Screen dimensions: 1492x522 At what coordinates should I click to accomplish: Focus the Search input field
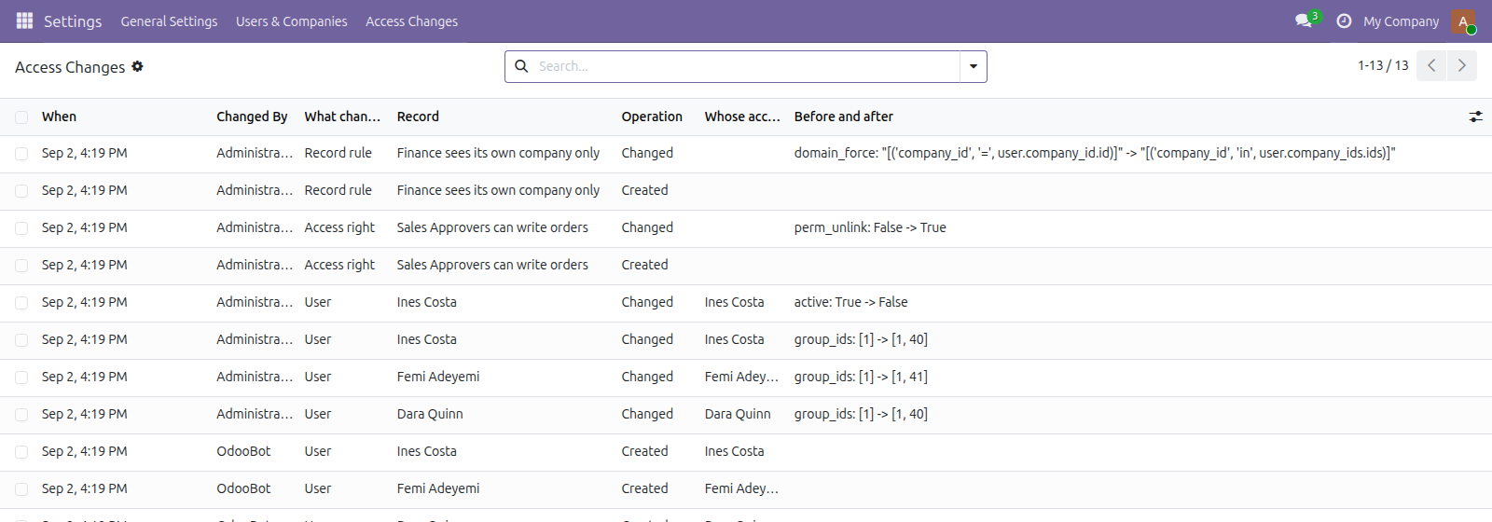[746, 66]
